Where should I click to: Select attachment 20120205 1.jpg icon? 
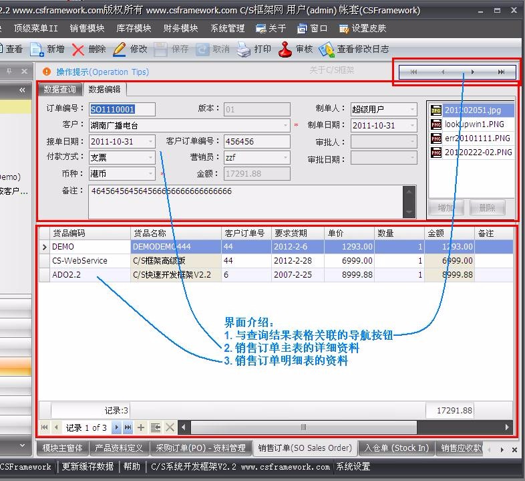pyautogui.click(x=436, y=110)
